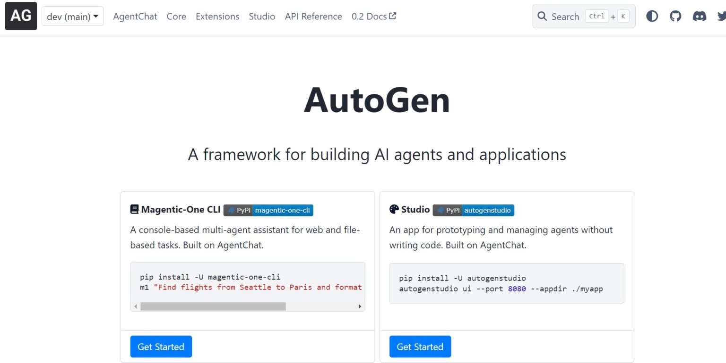Click the search magnifier icon
This screenshot has width=726, height=363.
pyautogui.click(x=542, y=16)
